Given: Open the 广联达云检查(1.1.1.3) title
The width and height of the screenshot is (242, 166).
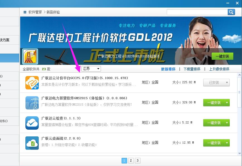Looking at the screenshot, I should pyautogui.click(x=61, y=118).
